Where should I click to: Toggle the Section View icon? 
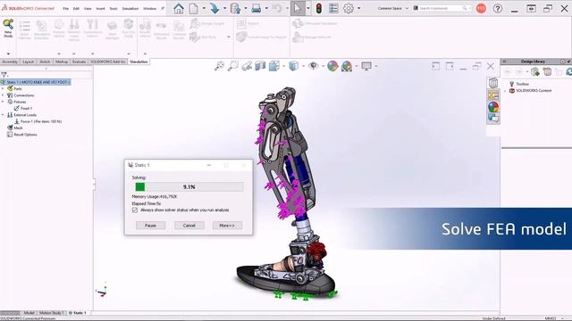(260, 66)
